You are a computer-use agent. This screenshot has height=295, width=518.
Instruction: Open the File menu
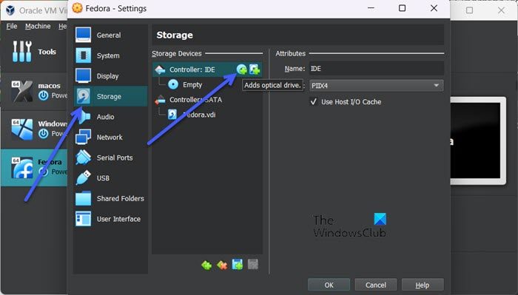tap(12, 26)
